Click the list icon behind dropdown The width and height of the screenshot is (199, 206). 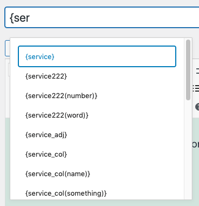[x=196, y=88]
